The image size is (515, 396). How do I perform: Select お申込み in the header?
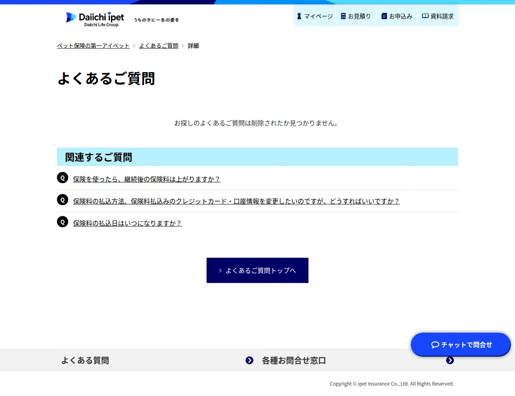coord(397,16)
